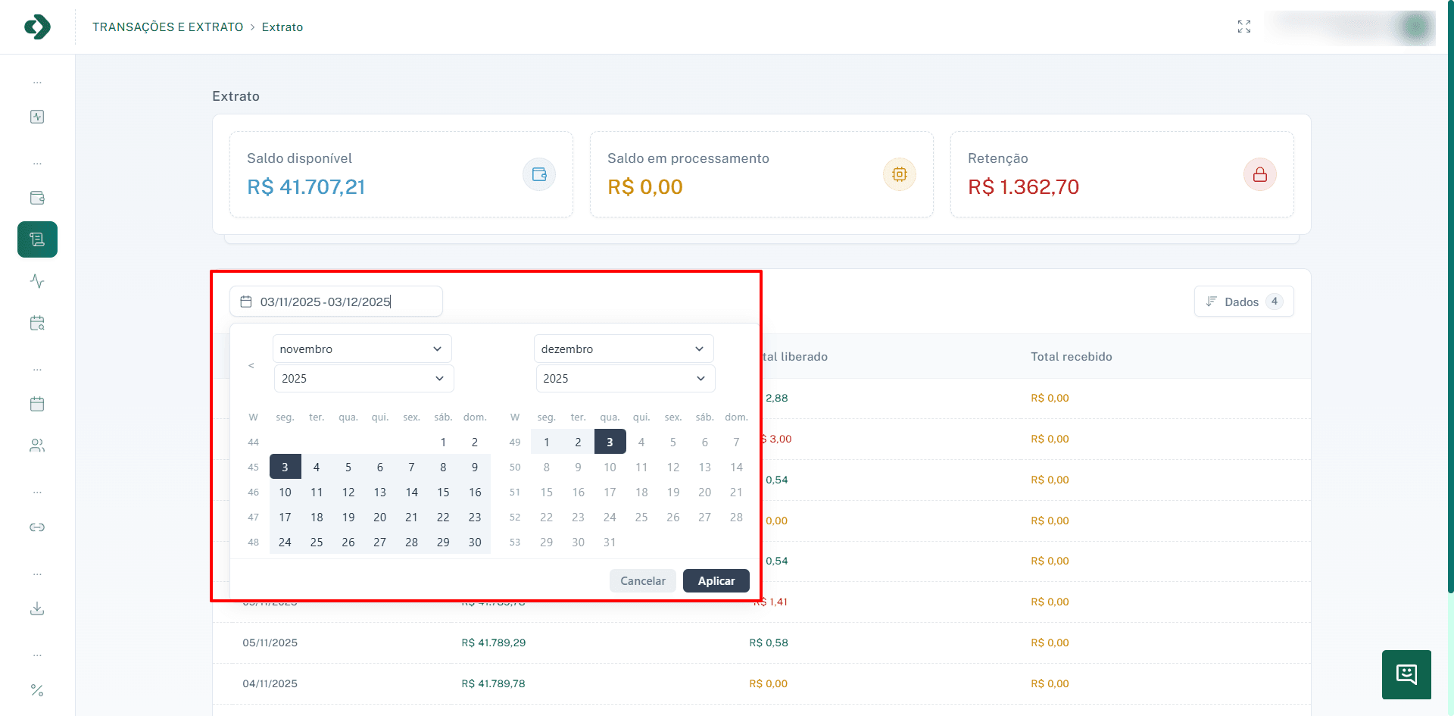
Task: Open the left calendar 2025 year dropdown
Action: [x=363, y=378]
